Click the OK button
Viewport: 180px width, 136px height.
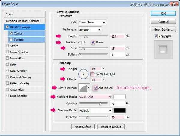[x=163, y=14]
